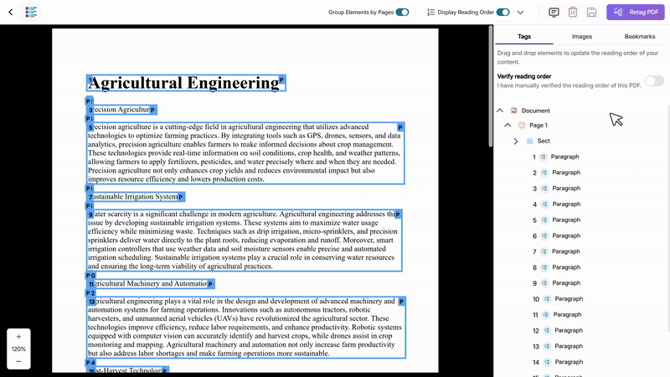
Task: Turn off Display Reading Order switch
Action: coord(502,13)
